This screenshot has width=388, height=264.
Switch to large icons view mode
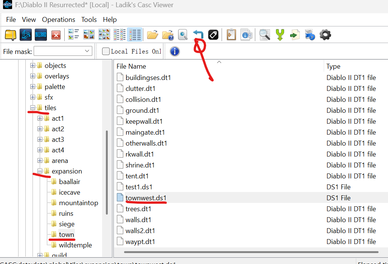89,35
